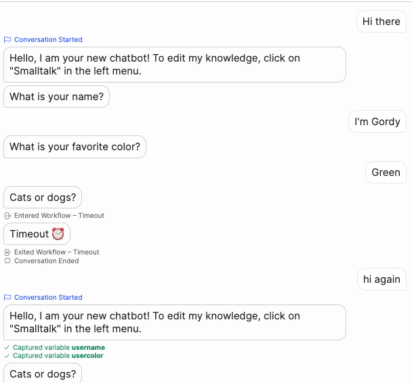This screenshot has height=383, width=412.
Task: Click the last "Cats or dogs?" bot message
Action: [43, 374]
